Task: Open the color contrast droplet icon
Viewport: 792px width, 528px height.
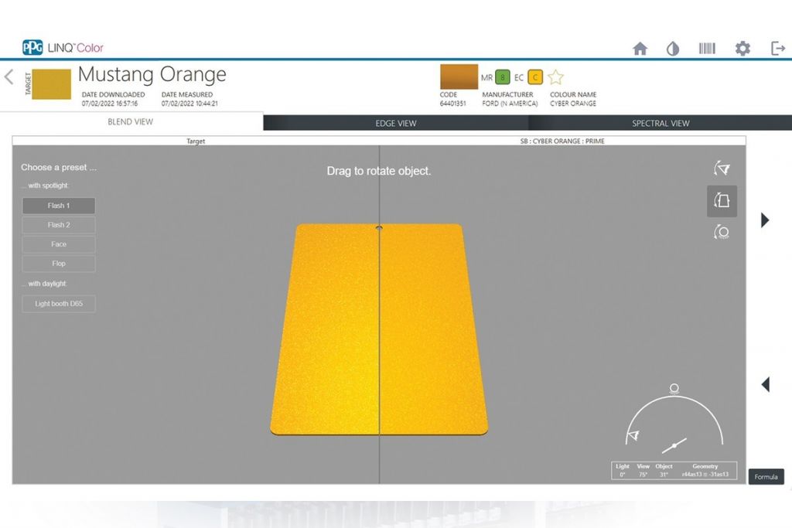Action: (x=673, y=49)
